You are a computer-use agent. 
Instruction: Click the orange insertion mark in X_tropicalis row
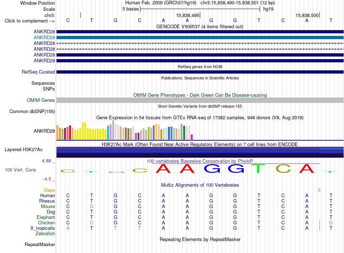tap(319, 228)
